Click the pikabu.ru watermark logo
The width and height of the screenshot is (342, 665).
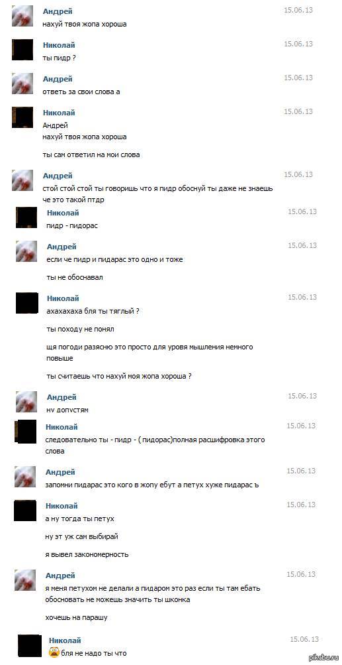[323, 657]
